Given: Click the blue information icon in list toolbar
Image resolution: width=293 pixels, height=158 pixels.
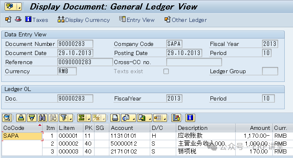Looking at the screenshot, I should pyautogui.click(x=190, y=118).
